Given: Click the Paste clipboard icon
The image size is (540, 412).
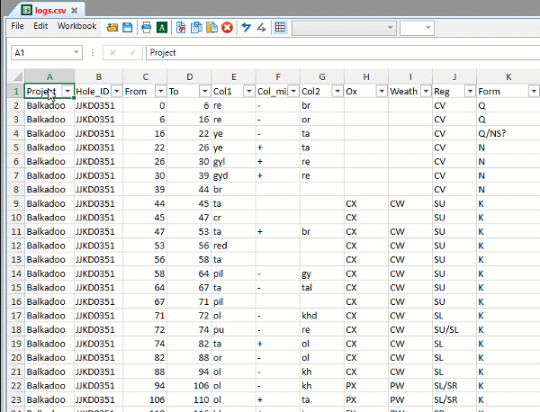Looking at the screenshot, I should tap(211, 28).
